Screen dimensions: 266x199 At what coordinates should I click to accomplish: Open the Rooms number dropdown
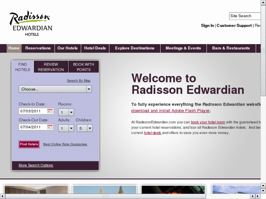tap(66, 112)
